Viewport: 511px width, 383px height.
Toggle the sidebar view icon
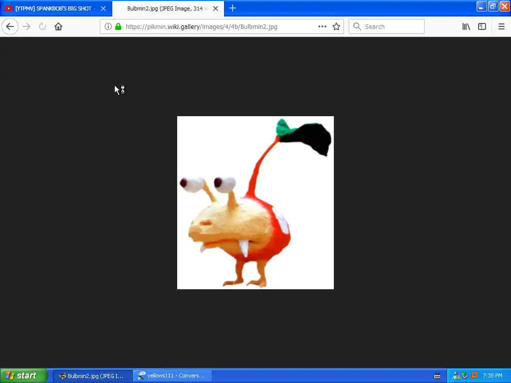[482, 26]
